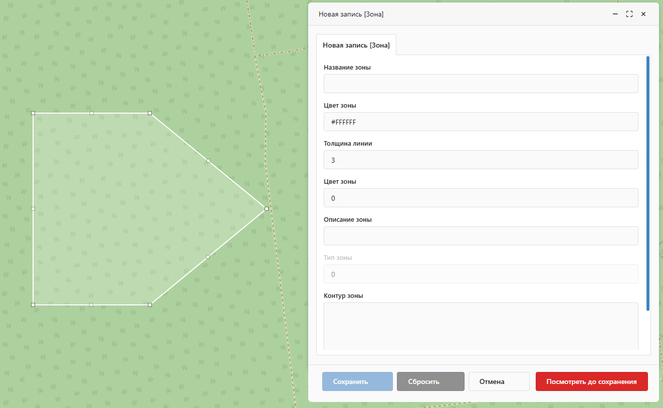Click the red Посмотреть до сохранения button
Viewport: 663px width, 408px height.
(591, 381)
